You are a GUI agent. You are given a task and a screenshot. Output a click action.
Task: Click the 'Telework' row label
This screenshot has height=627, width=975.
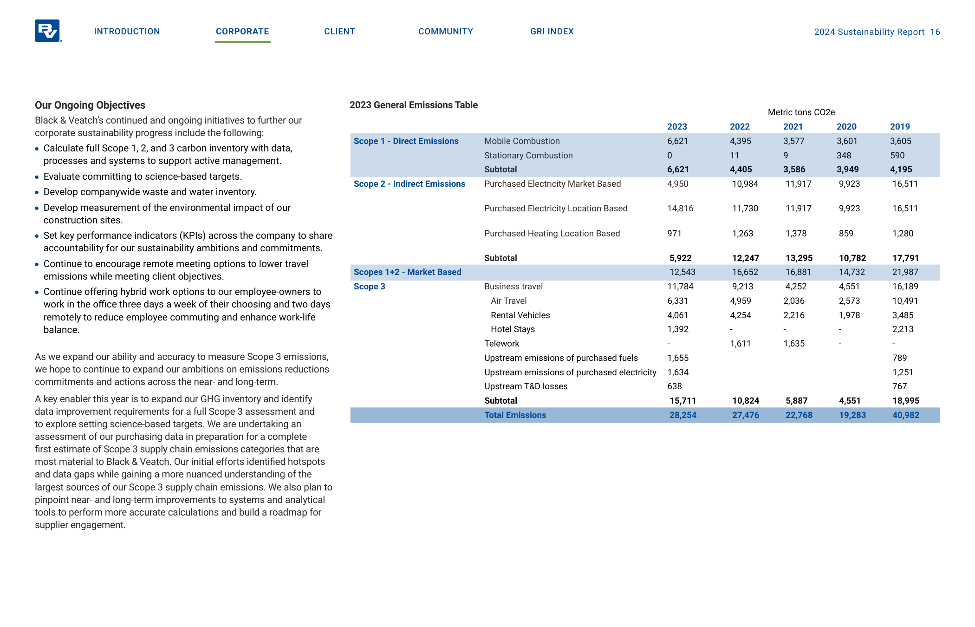coord(502,344)
